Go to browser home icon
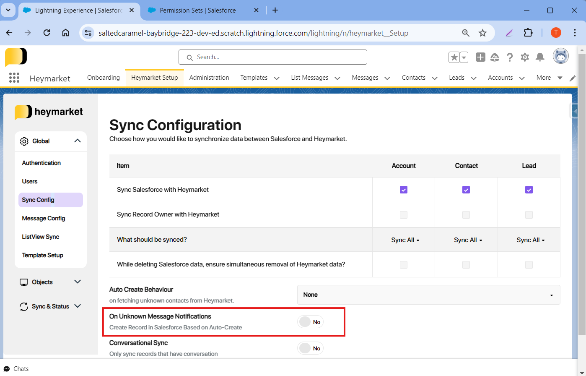This screenshot has width=586, height=376. (x=65, y=33)
